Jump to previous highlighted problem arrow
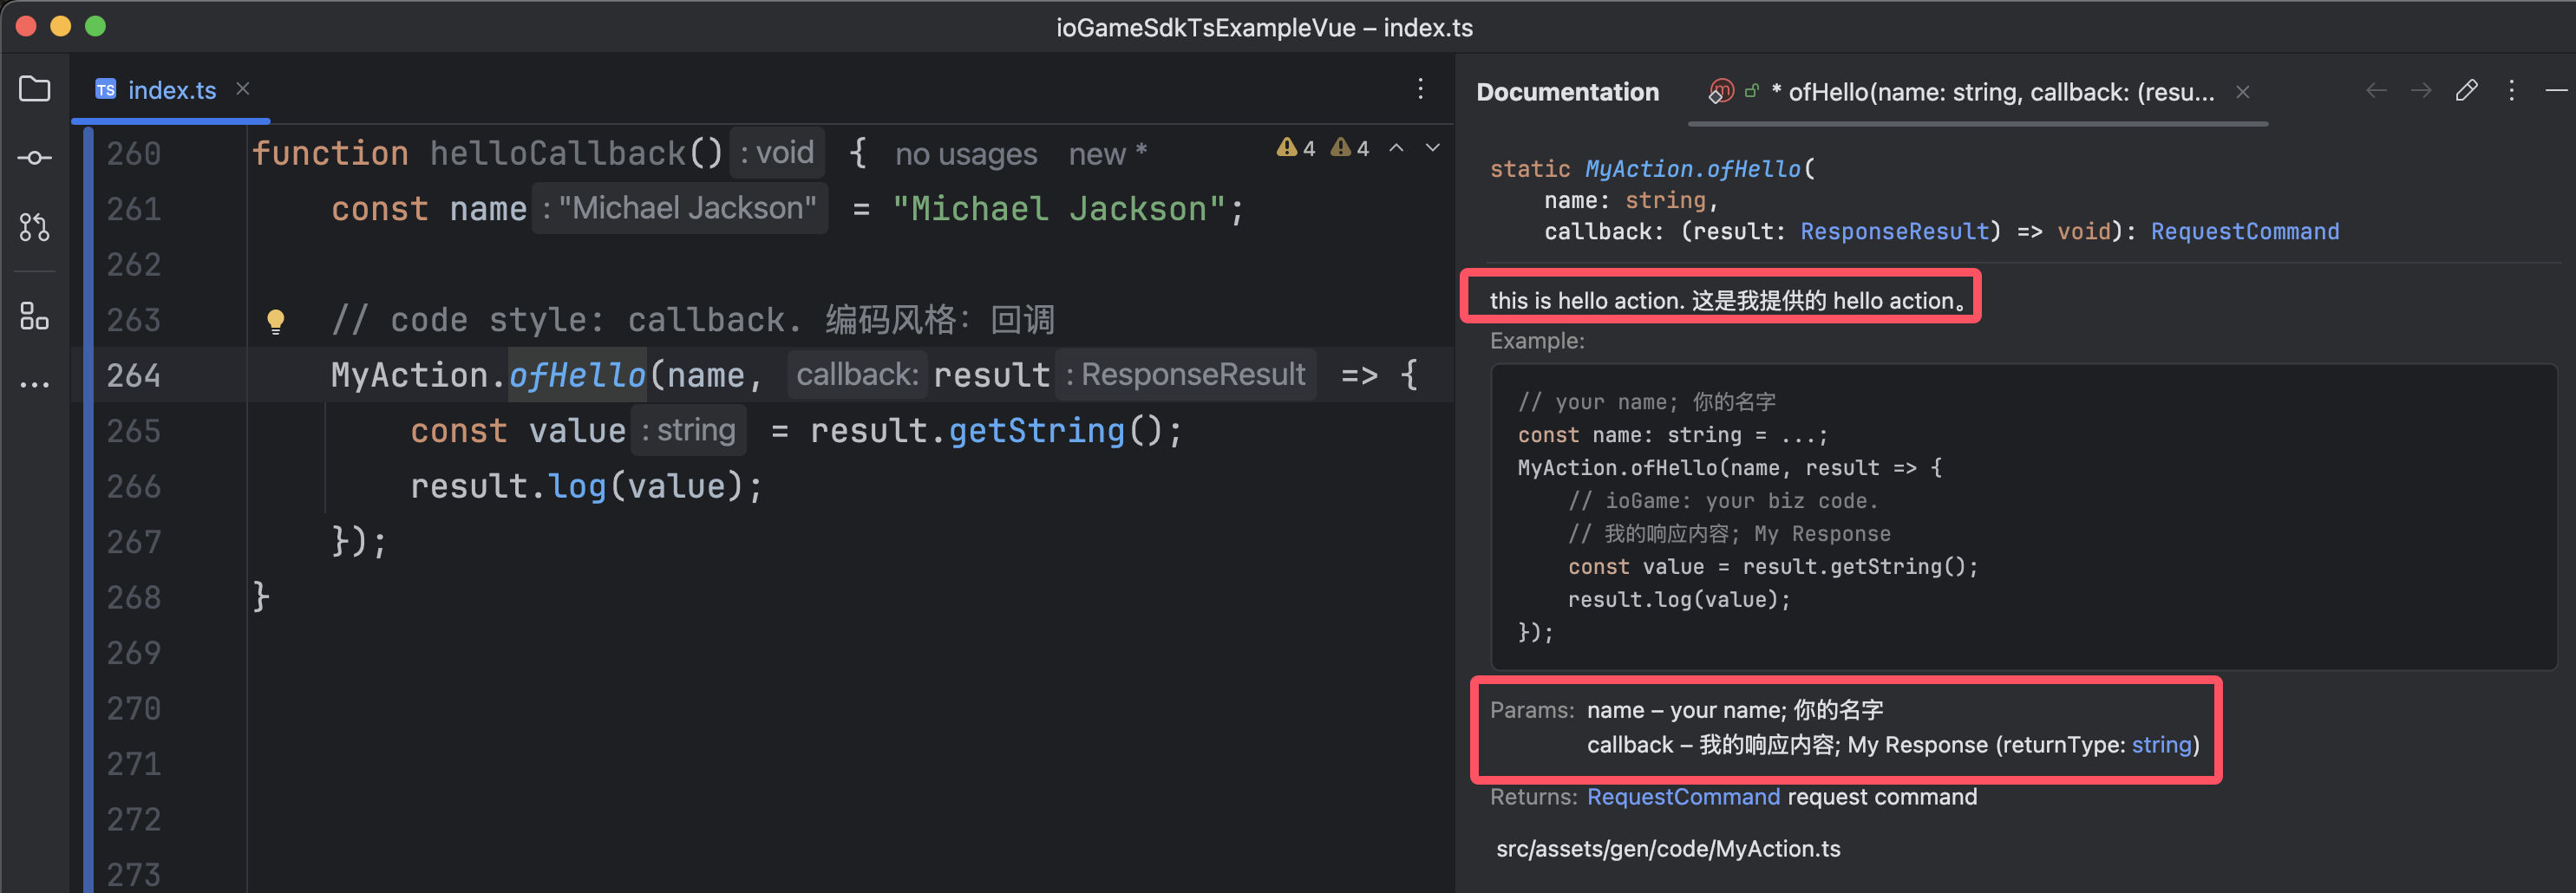The width and height of the screenshot is (2576, 893). [x=1397, y=148]
